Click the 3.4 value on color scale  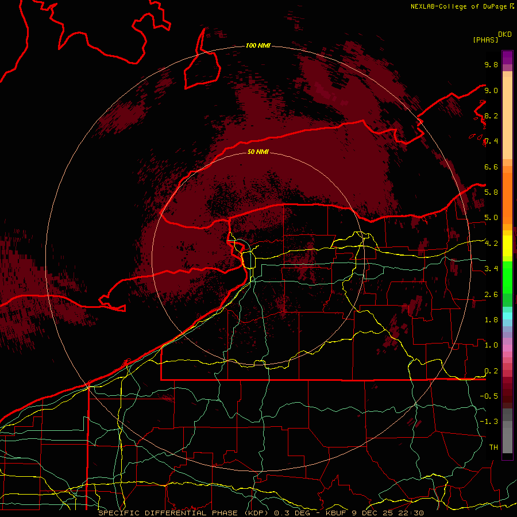[x=491, y=268]
